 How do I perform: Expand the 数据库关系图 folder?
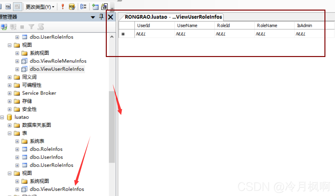(x=10, y=126)
